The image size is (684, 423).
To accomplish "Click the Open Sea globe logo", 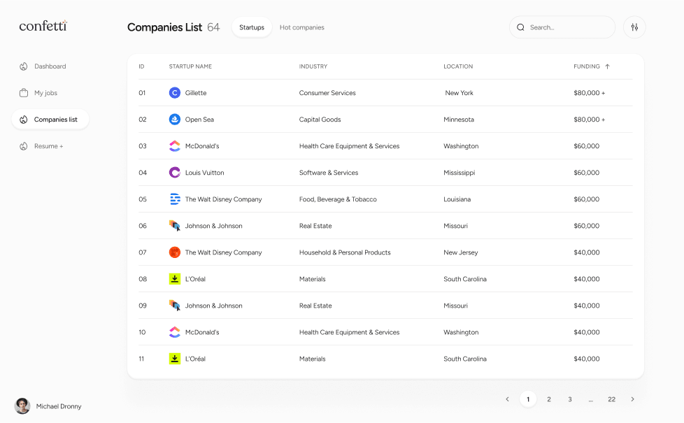I will point(174,119).
